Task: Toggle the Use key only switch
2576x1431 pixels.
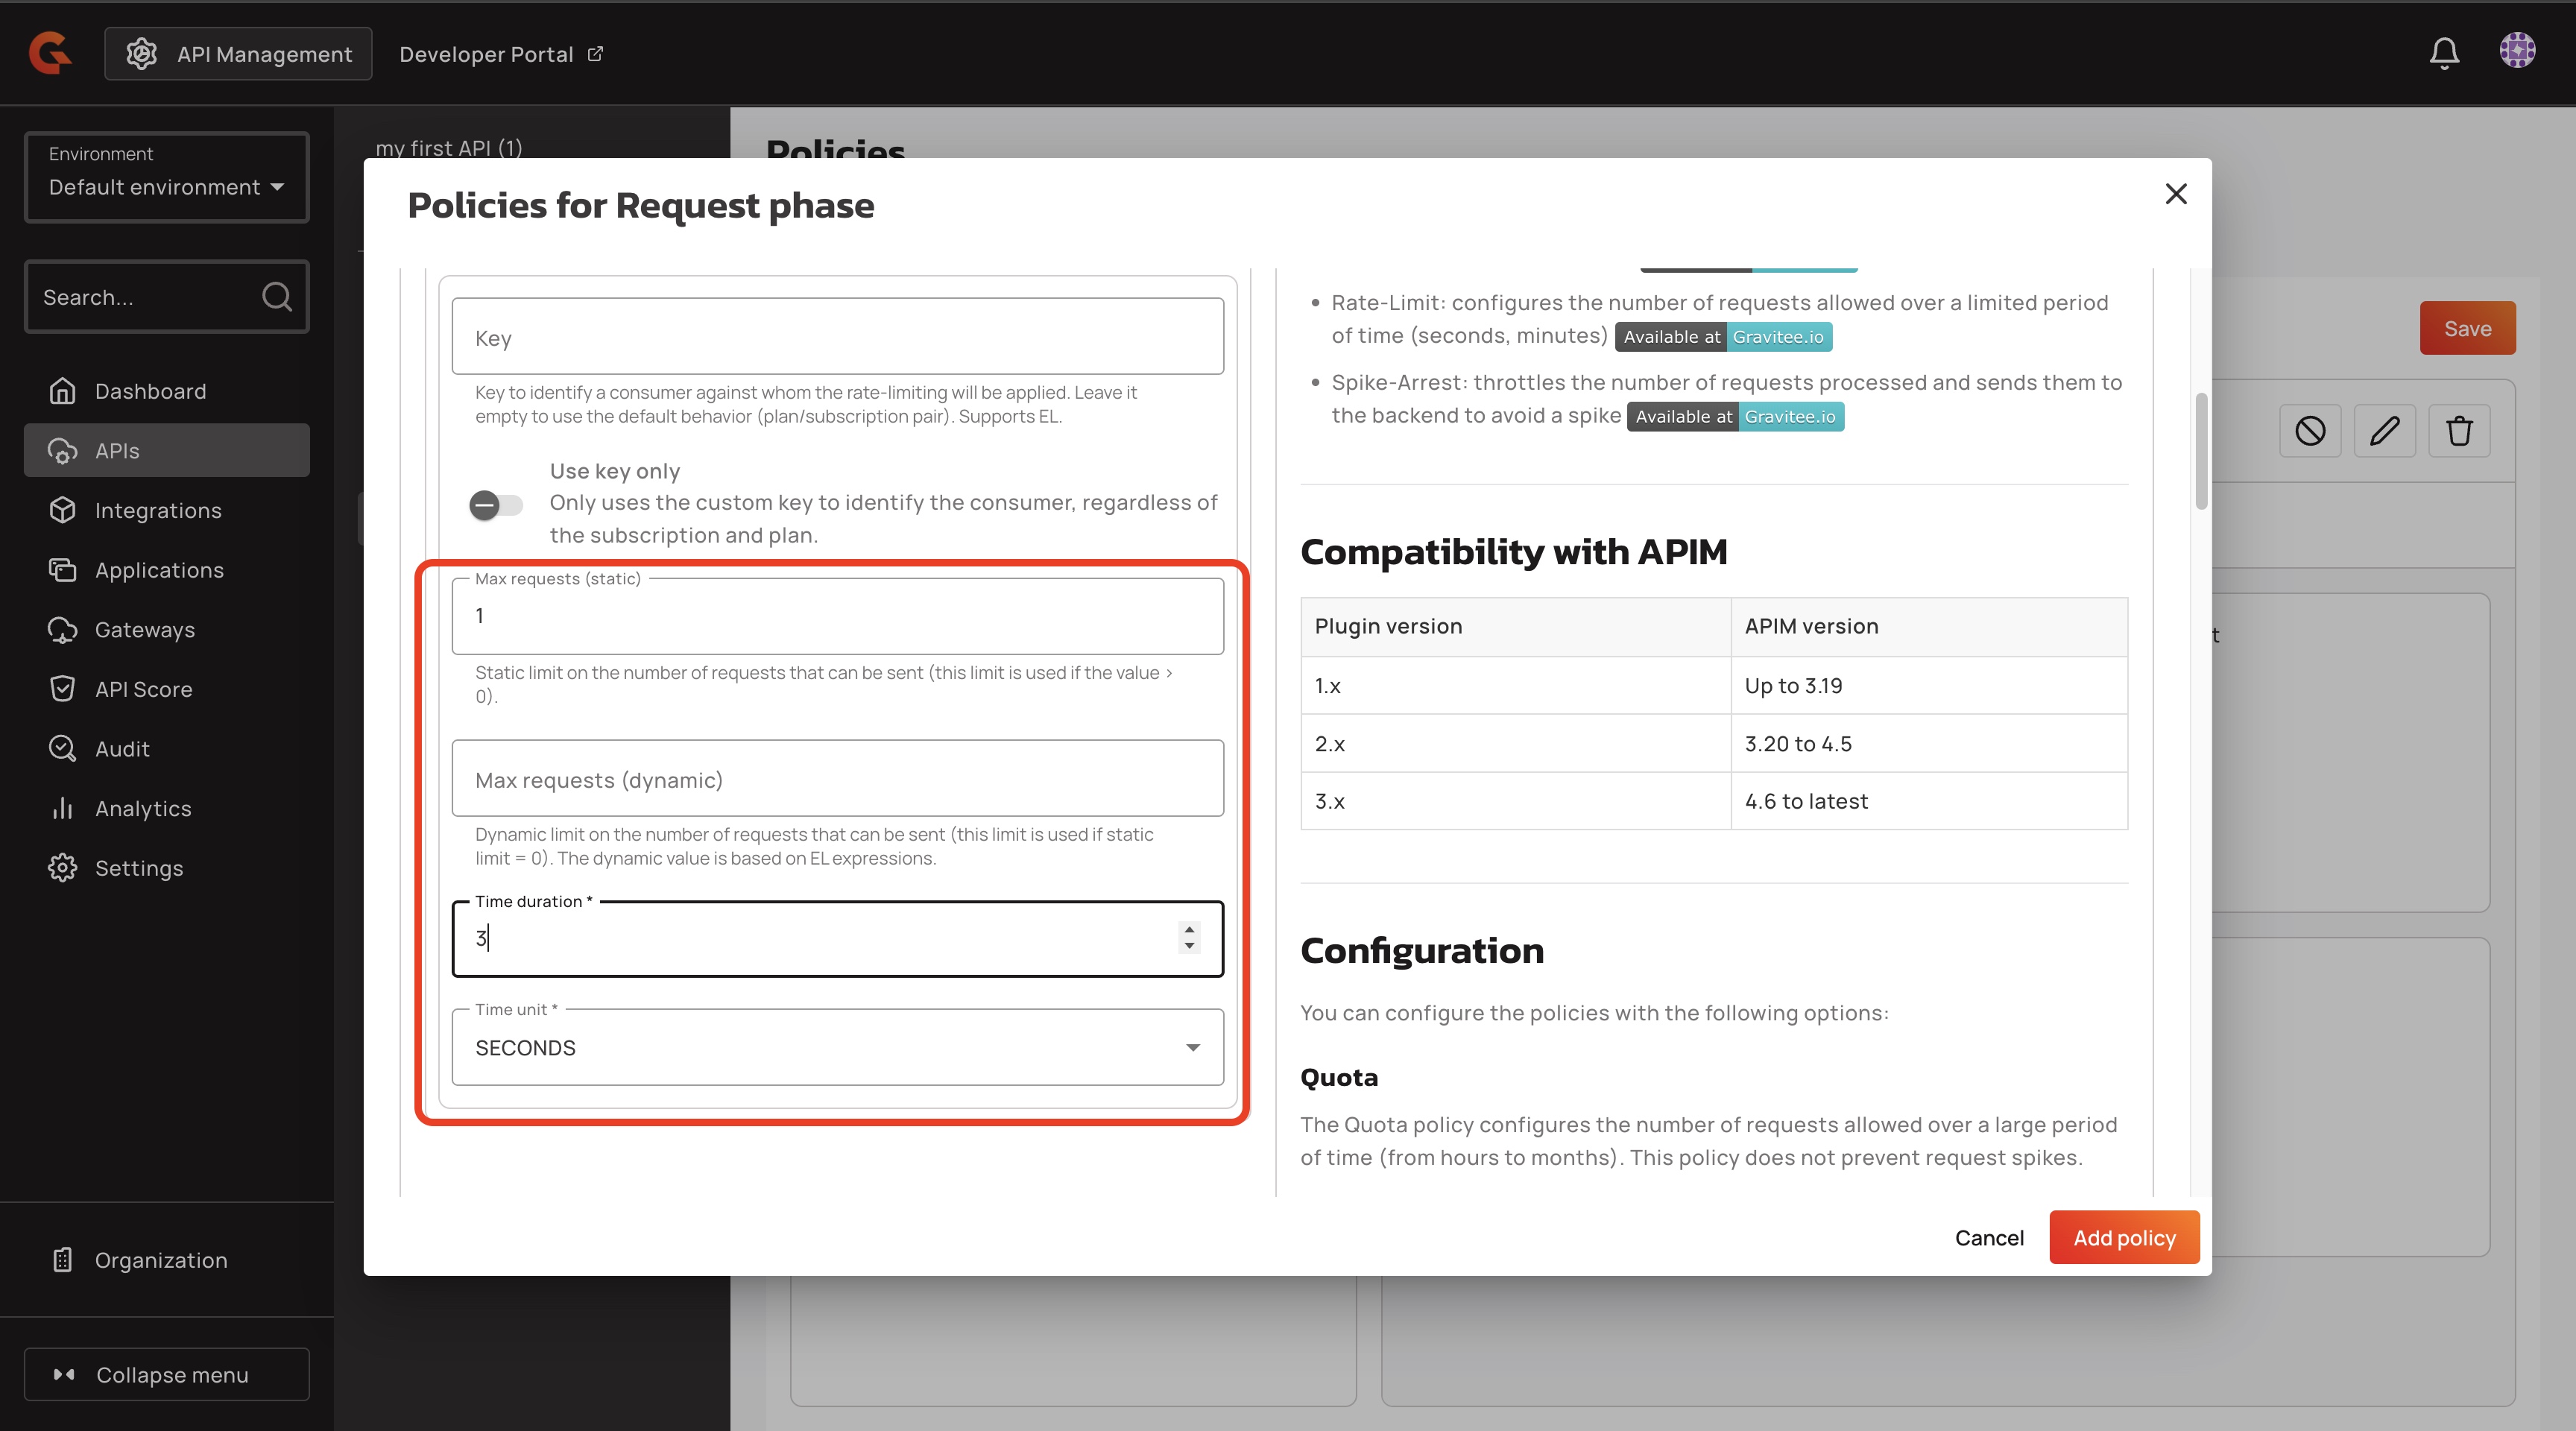Action: point(496,505)
